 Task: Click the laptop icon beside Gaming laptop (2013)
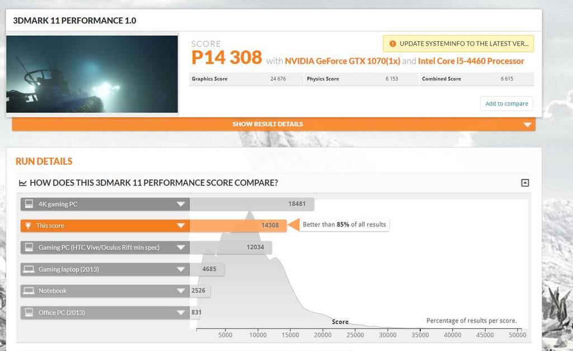(x=29, y=269)
